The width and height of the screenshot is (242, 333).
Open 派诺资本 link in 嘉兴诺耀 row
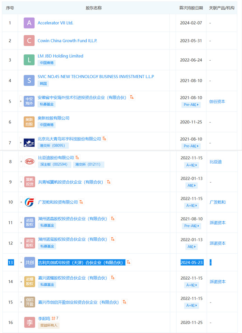pos(217,282)
